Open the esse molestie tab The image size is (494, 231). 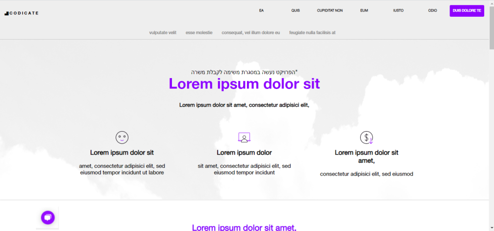point(199,33)
